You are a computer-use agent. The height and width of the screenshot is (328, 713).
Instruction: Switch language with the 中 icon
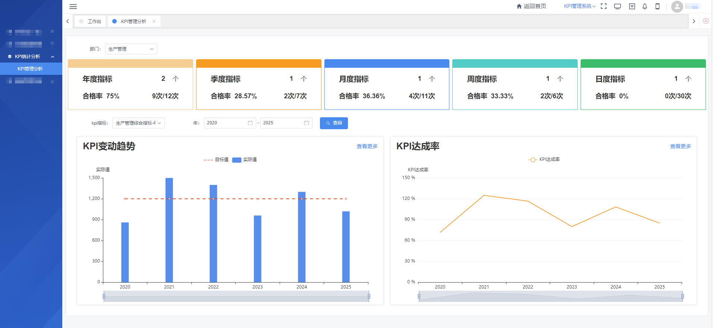tap(632, 6)
